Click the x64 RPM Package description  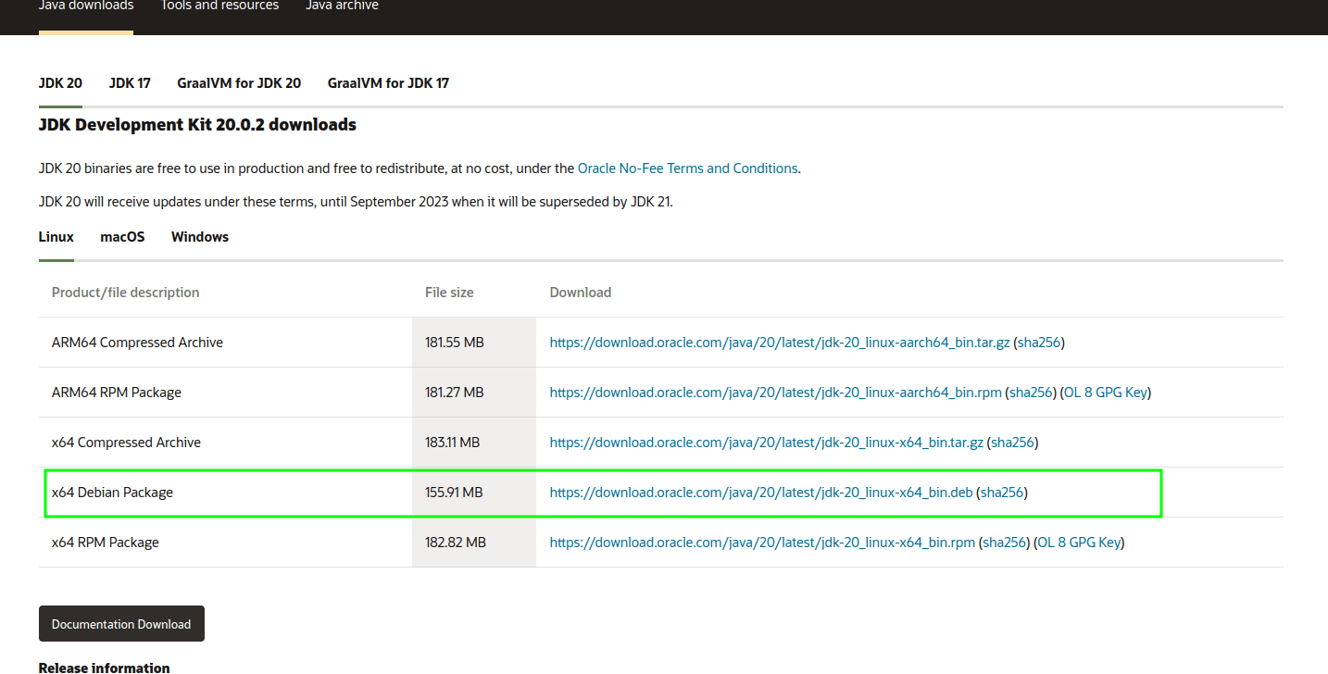pyautogui.click(x=106, y=543)
